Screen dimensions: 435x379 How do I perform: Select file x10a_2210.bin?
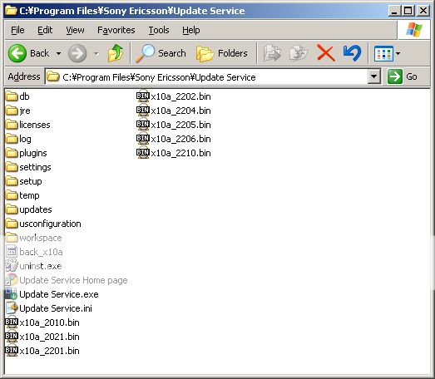[174, 153]
